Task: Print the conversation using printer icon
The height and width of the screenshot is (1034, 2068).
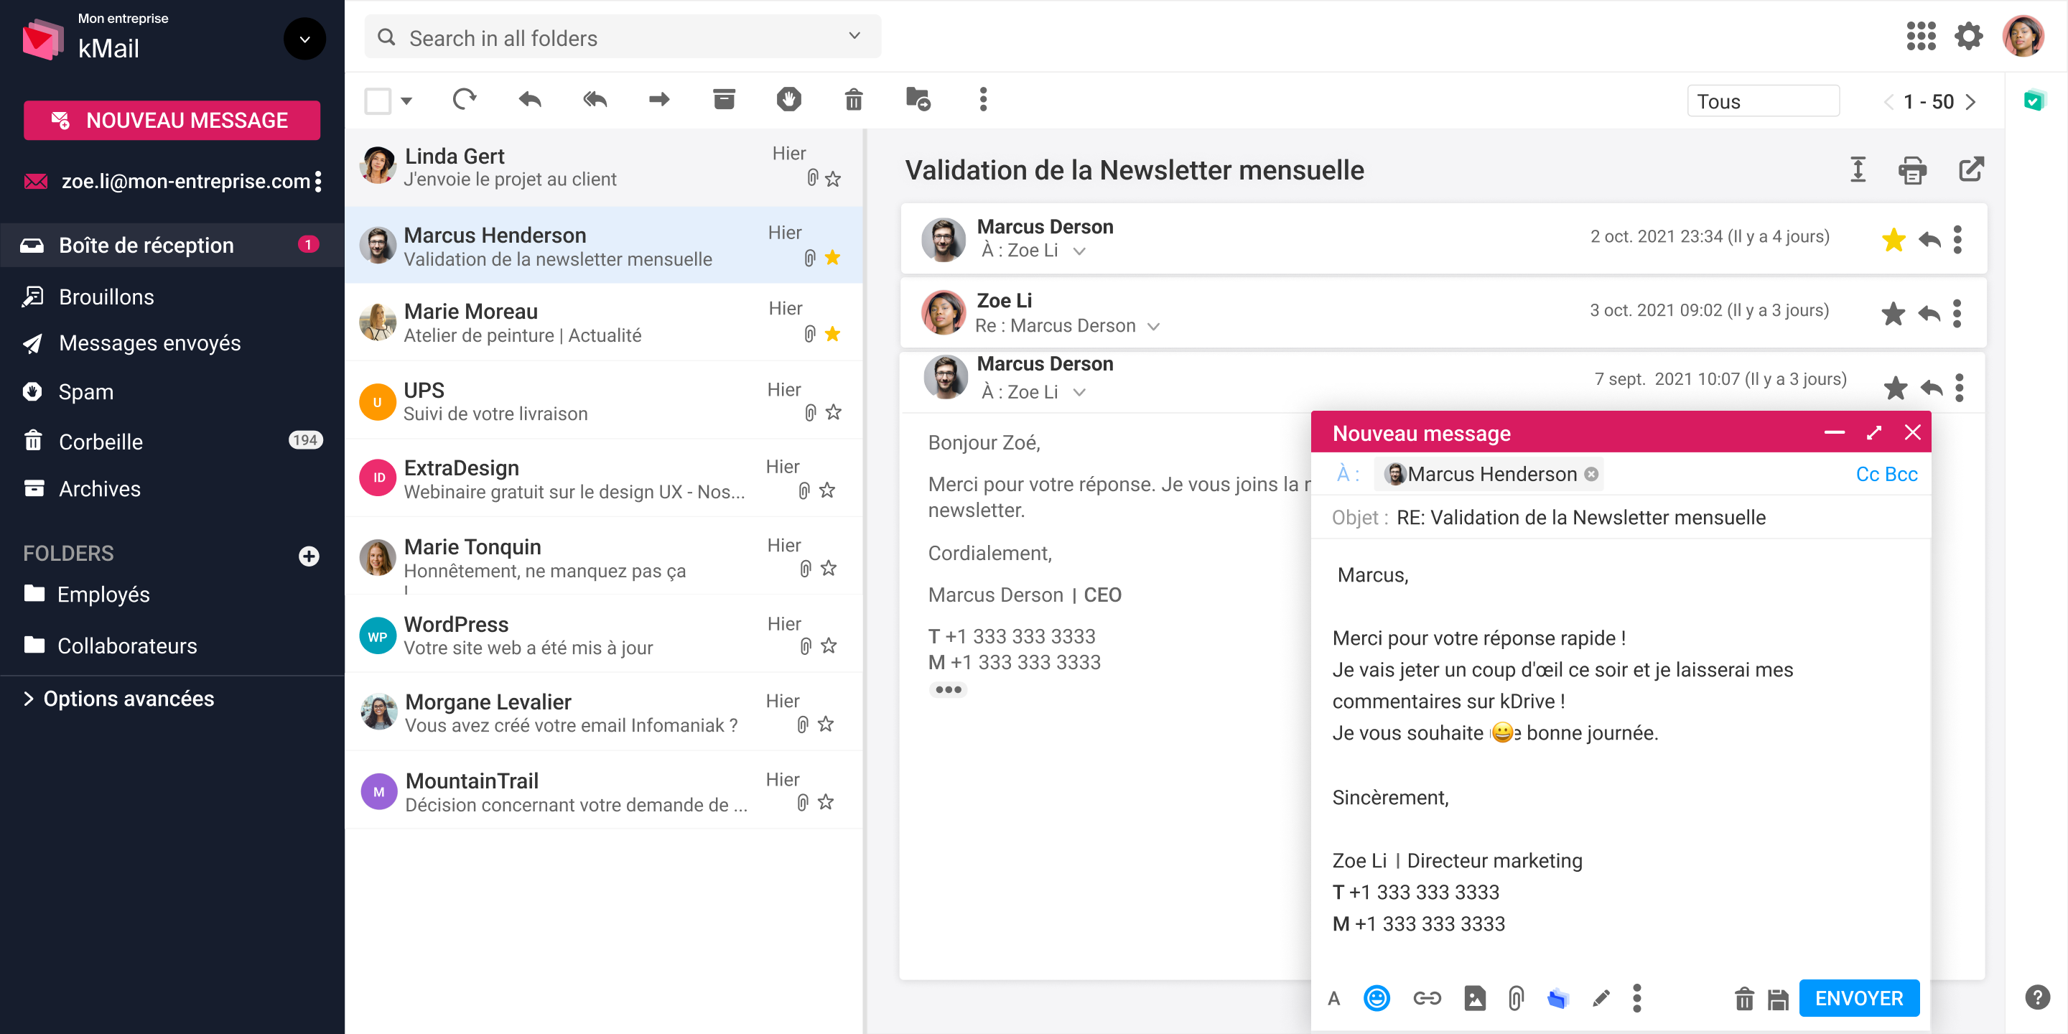Action: pos(1911,170)
